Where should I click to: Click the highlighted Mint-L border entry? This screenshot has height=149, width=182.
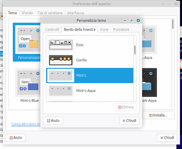click(x=89, y=75)
